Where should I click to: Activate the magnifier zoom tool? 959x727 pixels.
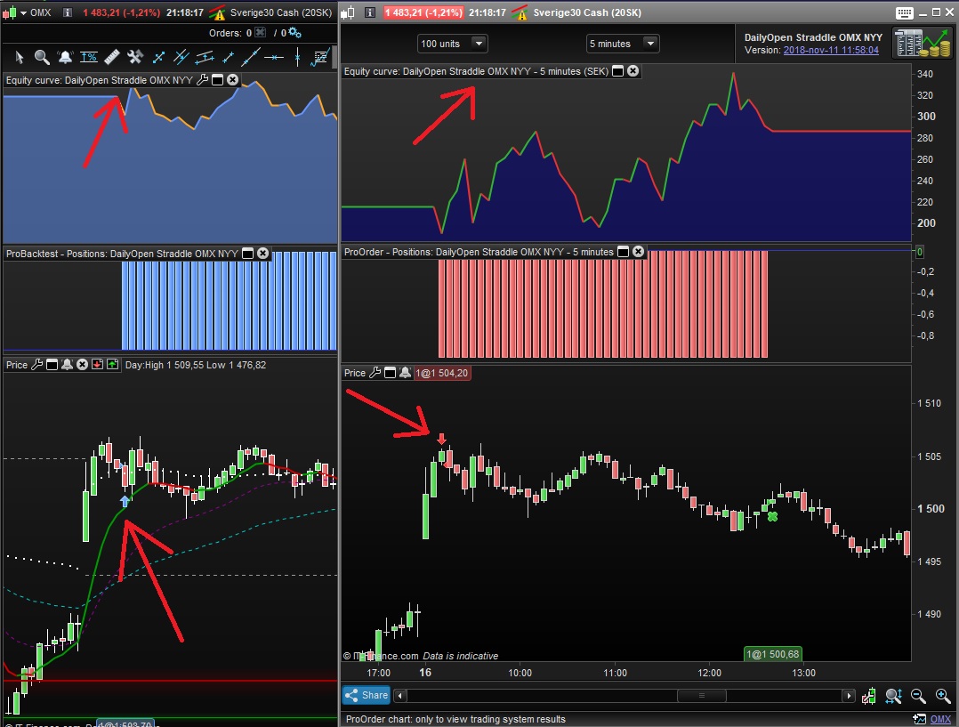click(x=42, y=57)
